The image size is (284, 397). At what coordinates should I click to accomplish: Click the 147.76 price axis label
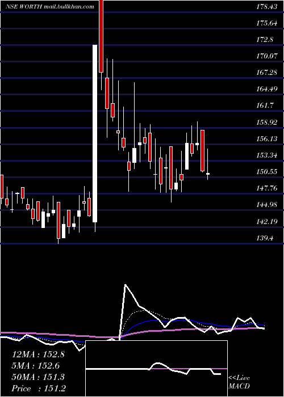[266, 188]
